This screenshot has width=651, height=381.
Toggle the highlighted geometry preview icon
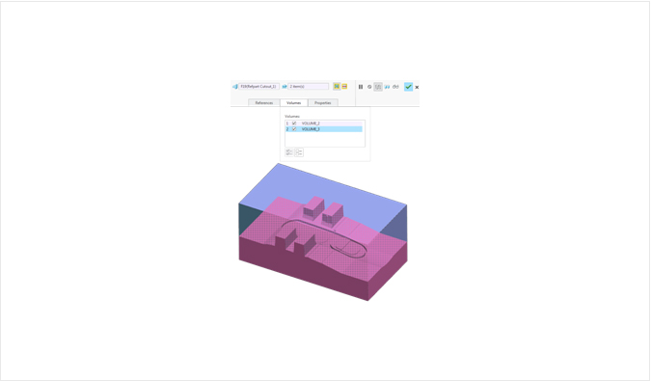[x=378, y=87]
